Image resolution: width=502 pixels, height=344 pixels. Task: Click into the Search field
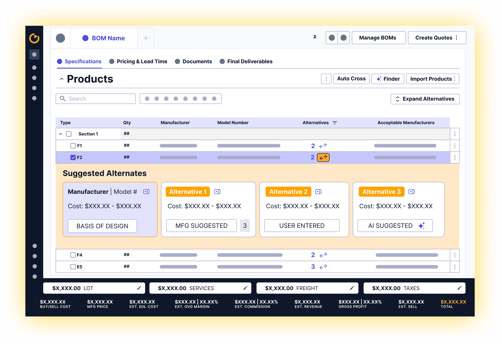click(96, 99)
